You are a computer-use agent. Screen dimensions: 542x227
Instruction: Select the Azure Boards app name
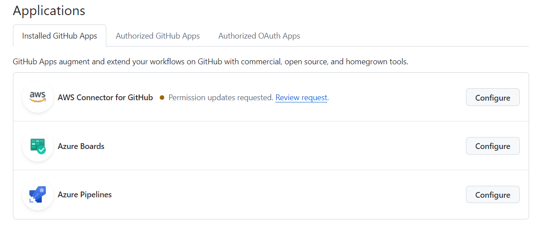coord(81,146)
